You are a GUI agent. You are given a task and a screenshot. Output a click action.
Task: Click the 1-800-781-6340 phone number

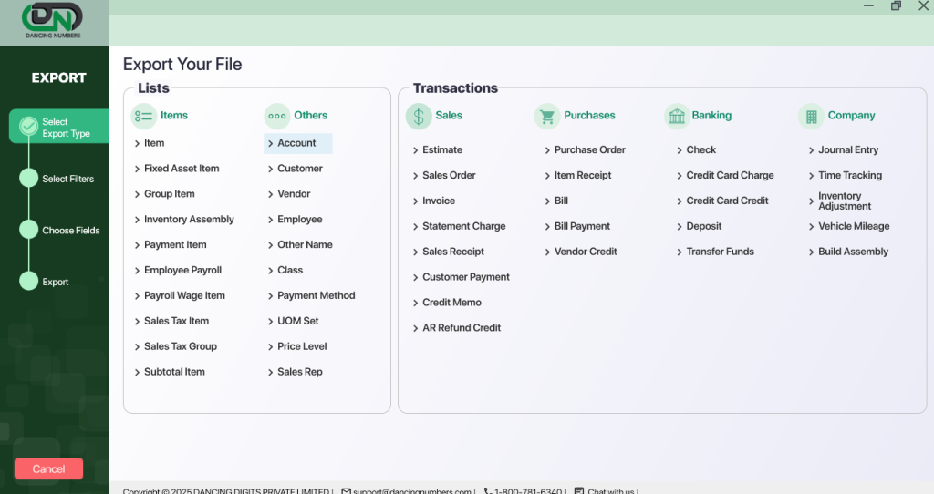pyautogui.click(x=528, y=491)
